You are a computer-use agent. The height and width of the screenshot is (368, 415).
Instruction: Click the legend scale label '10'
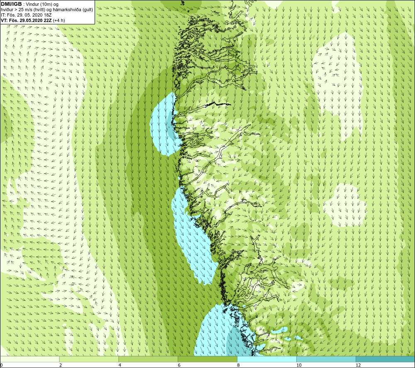coord(299,366)
